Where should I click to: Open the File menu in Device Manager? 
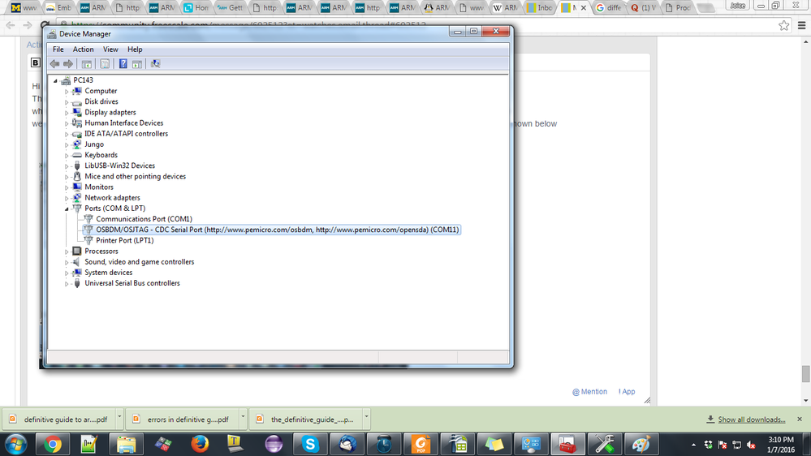(x=58, y=49)
